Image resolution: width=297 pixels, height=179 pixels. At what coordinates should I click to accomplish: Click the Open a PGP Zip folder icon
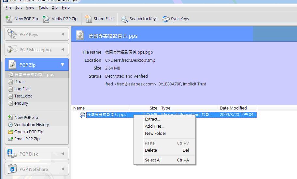[10, 132]
